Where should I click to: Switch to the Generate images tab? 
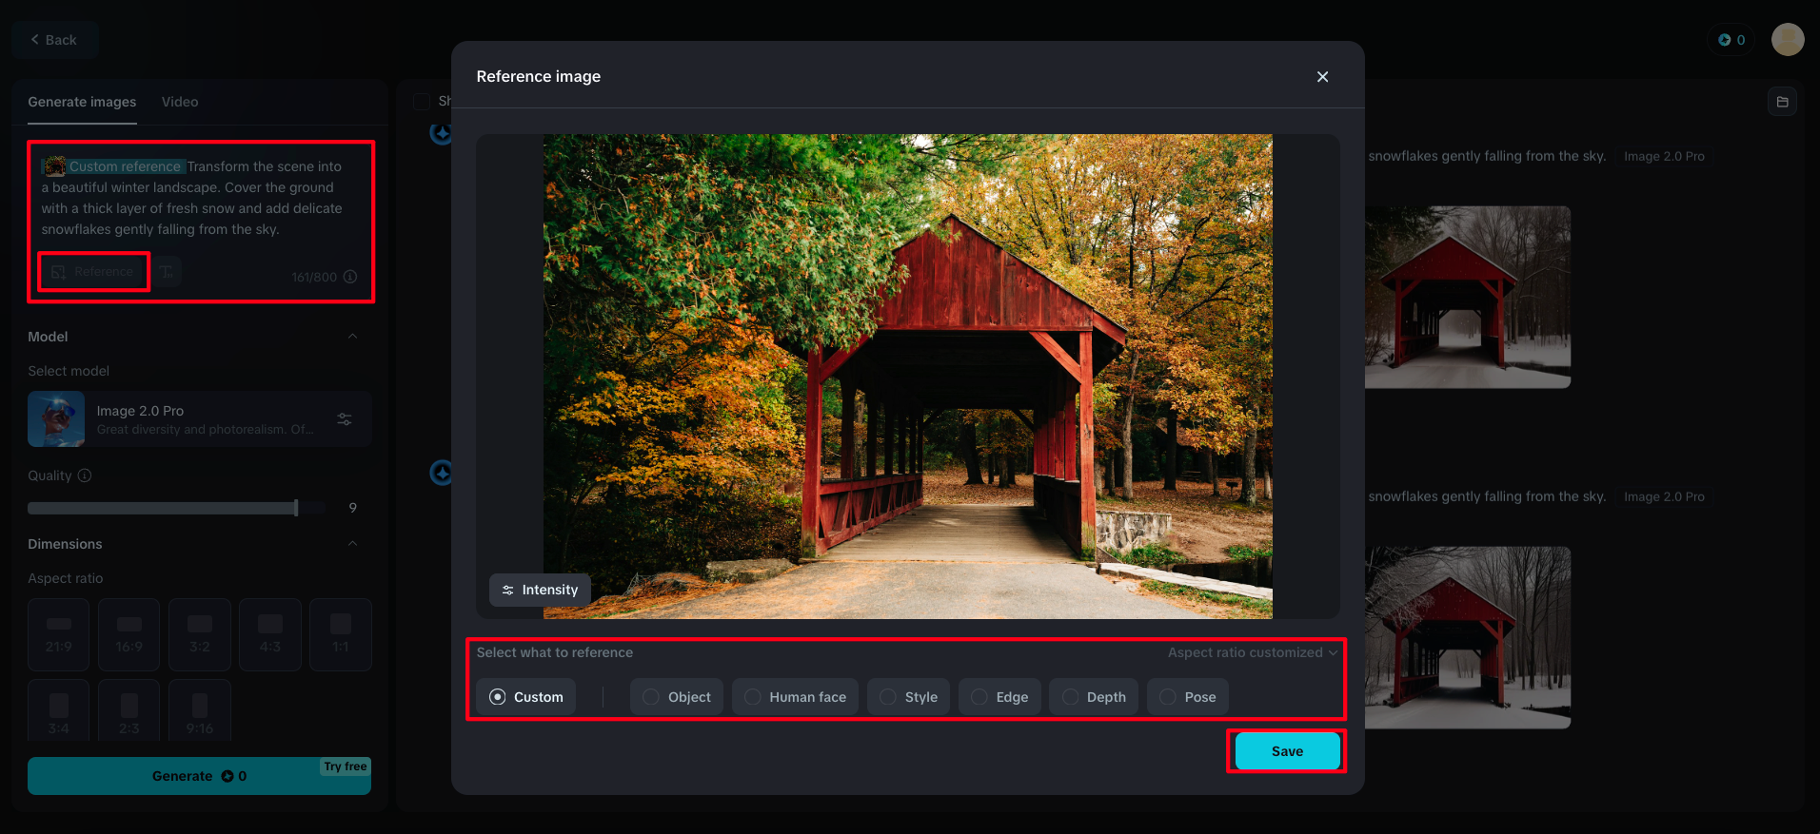[x=82, y=102]
